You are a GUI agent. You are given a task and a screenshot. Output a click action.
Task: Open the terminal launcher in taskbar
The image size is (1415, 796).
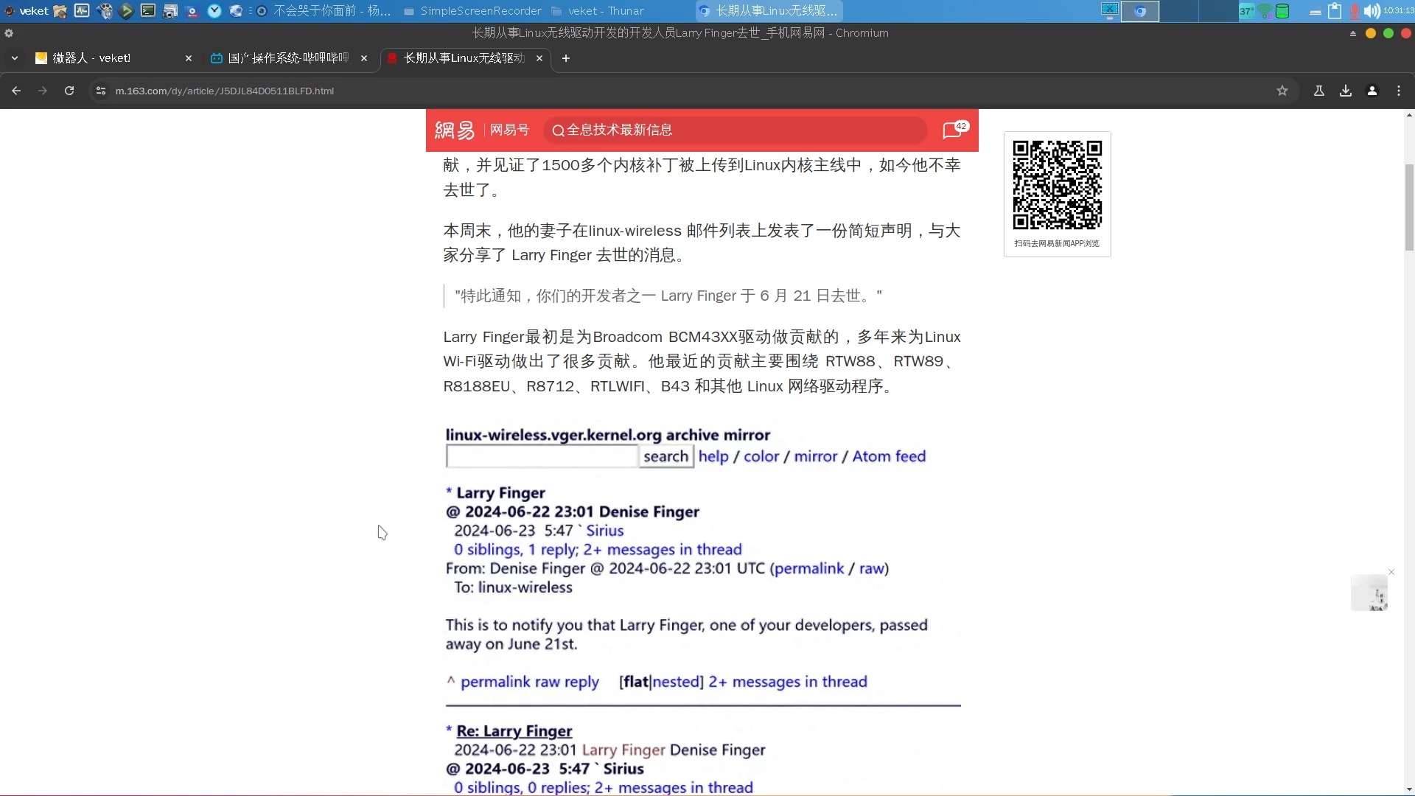point(148,10)
